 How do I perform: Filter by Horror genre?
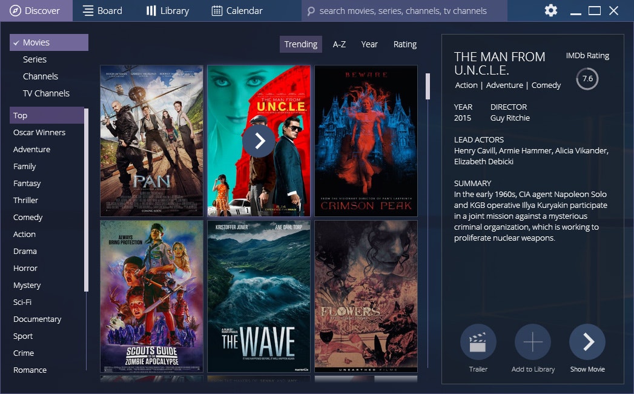coord(25,269)
